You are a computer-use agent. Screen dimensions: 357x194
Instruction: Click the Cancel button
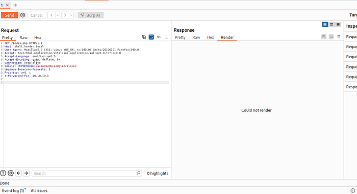[36, 15]
